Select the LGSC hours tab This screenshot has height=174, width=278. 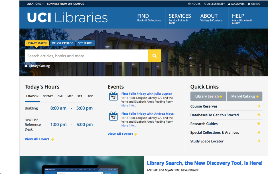(90, 96)
